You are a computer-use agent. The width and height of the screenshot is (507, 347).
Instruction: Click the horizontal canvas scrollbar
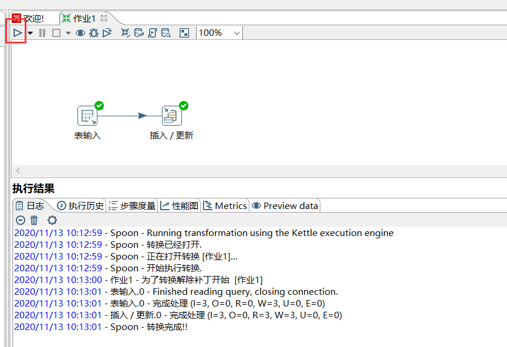click(x=252, y=170)
